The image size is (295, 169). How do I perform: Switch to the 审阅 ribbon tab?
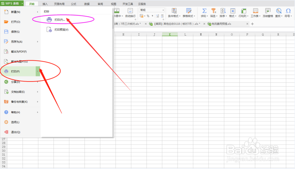100,4
